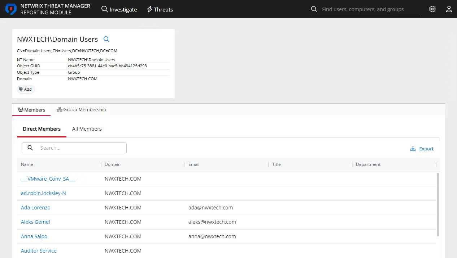Image resolution: width=457 pixels, height=258 pixels.
Task: Click the Netwrix shield logo
Action: point(11,9)
